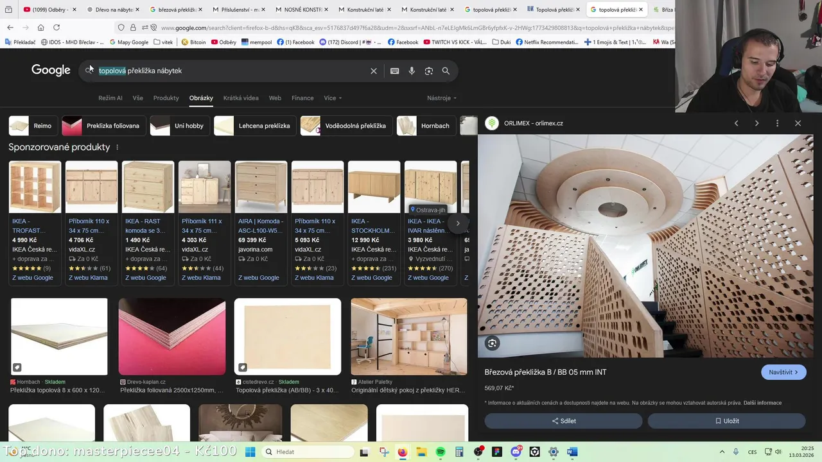Open the mempool bookmark
This screenshot has height=462, width=822.
tap(256, 42)
